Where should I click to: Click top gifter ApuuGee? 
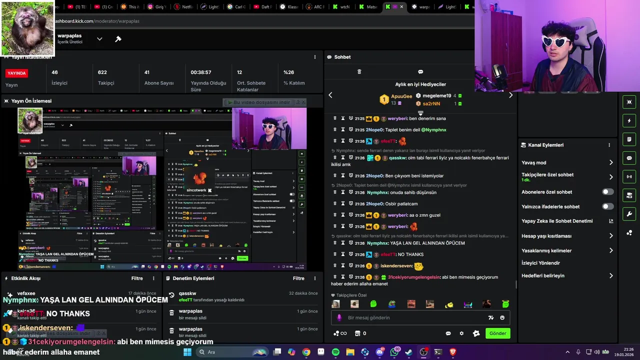point(401,96)
